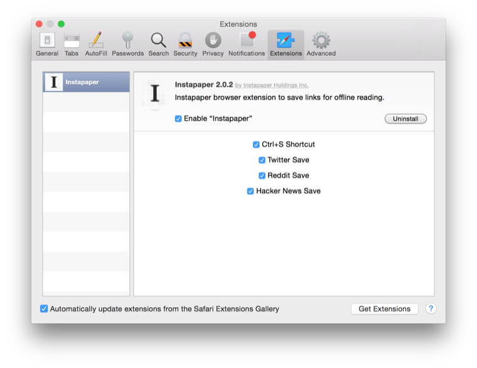The height and width of the screenshot is (368, 477).
Task: Close the Extensions preferences window
Action: pyautogui.click(x=39, y=24)
